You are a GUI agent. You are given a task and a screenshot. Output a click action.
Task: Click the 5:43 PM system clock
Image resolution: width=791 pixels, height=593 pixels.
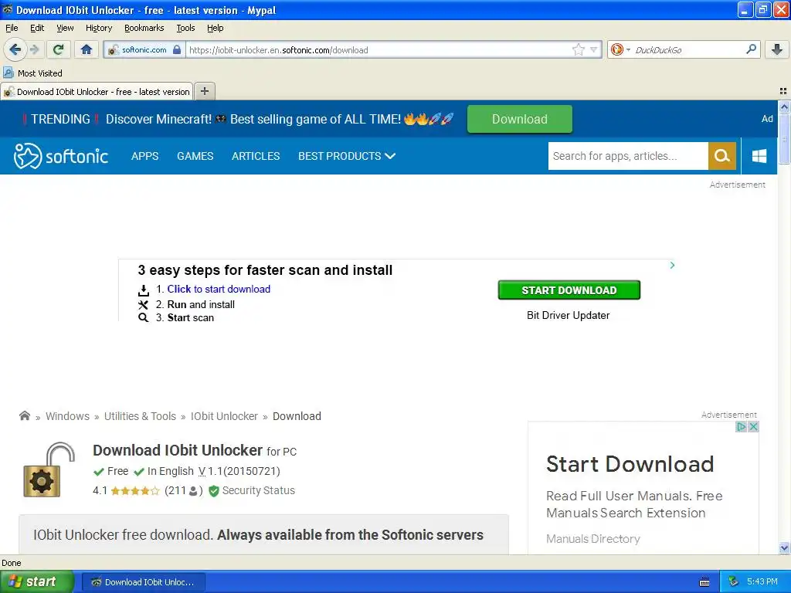(762, 581)
